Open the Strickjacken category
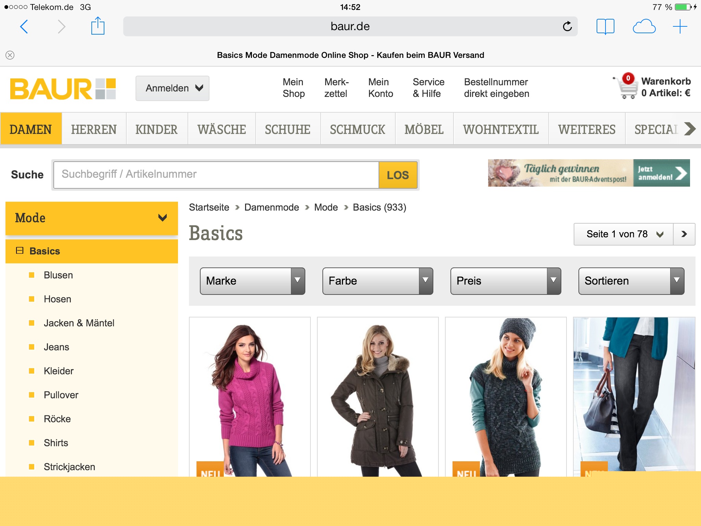The height and width of the screenshot is (526, 701). [x=69, y=467]
